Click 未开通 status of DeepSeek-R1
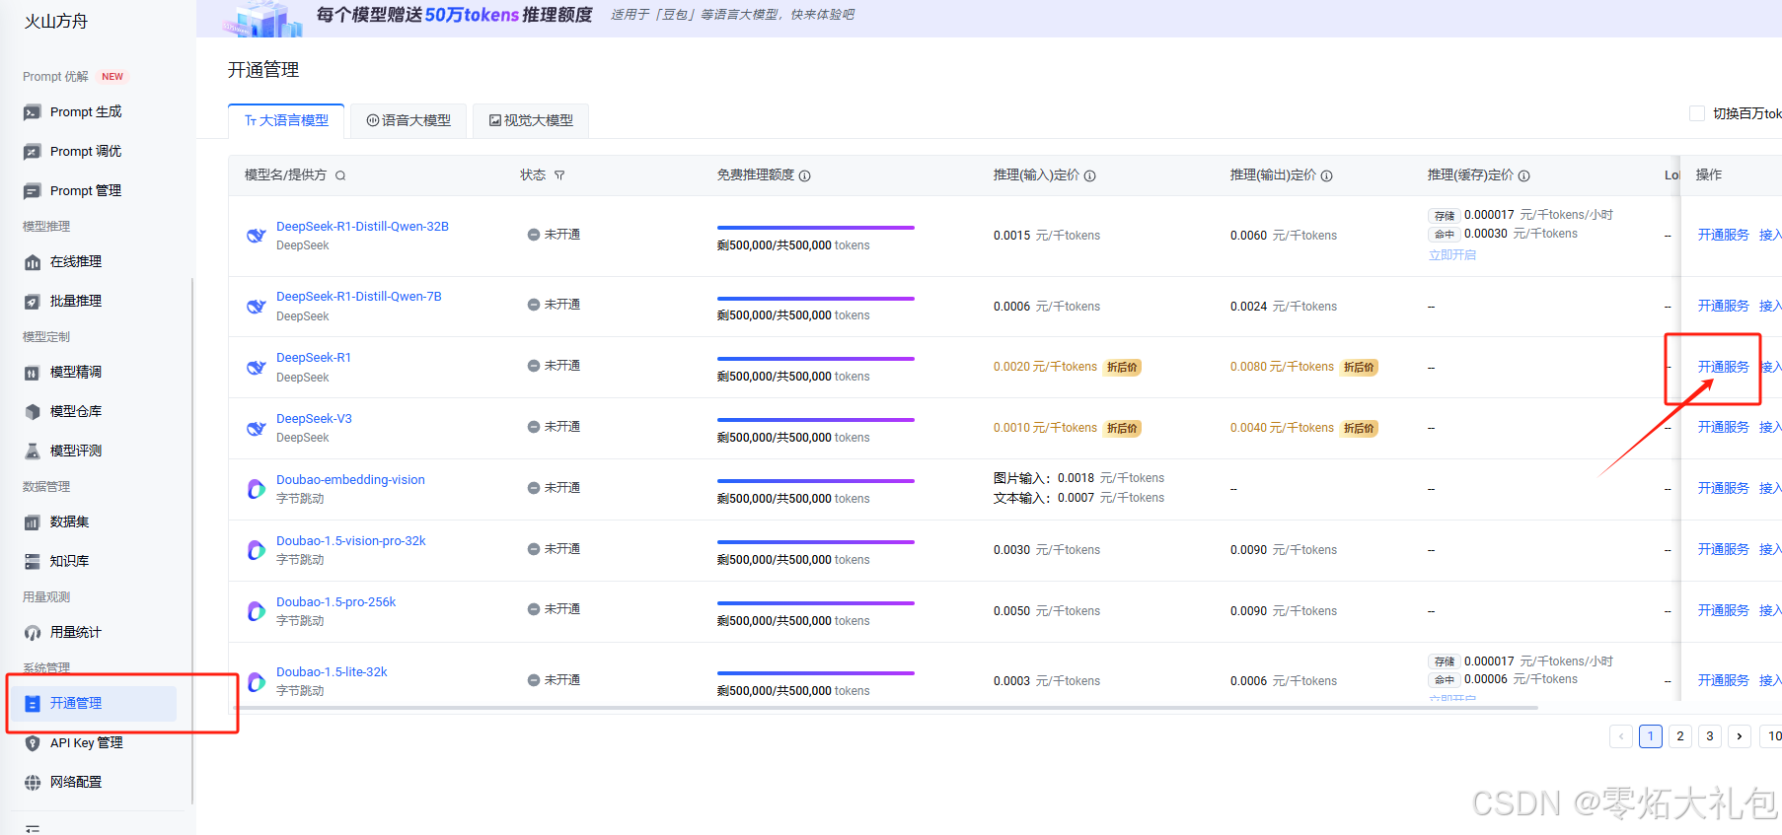This screenshot has width=1782, height=835. tap(554, 366)
